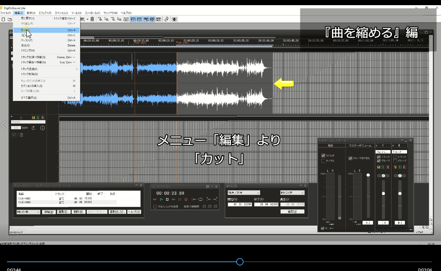
Task: Toggle グループ切り替え under master volume
Action: coord(350,158)
